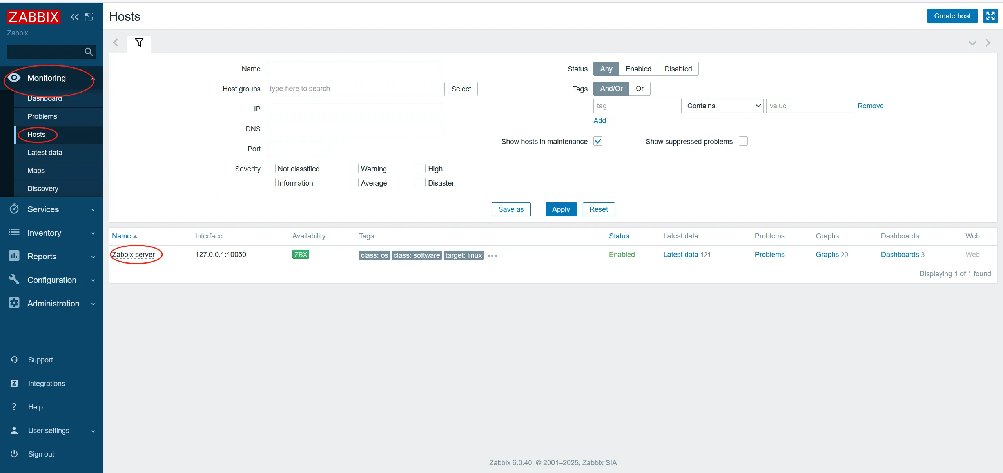Go to Problems under Monitoring
Viewport: 1003px width, 473px height.
click(42, 116)
